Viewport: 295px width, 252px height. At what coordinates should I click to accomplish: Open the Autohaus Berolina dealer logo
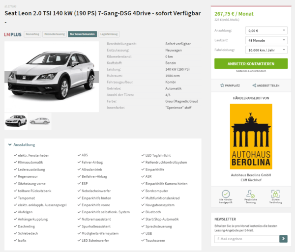tap(251, 137)
